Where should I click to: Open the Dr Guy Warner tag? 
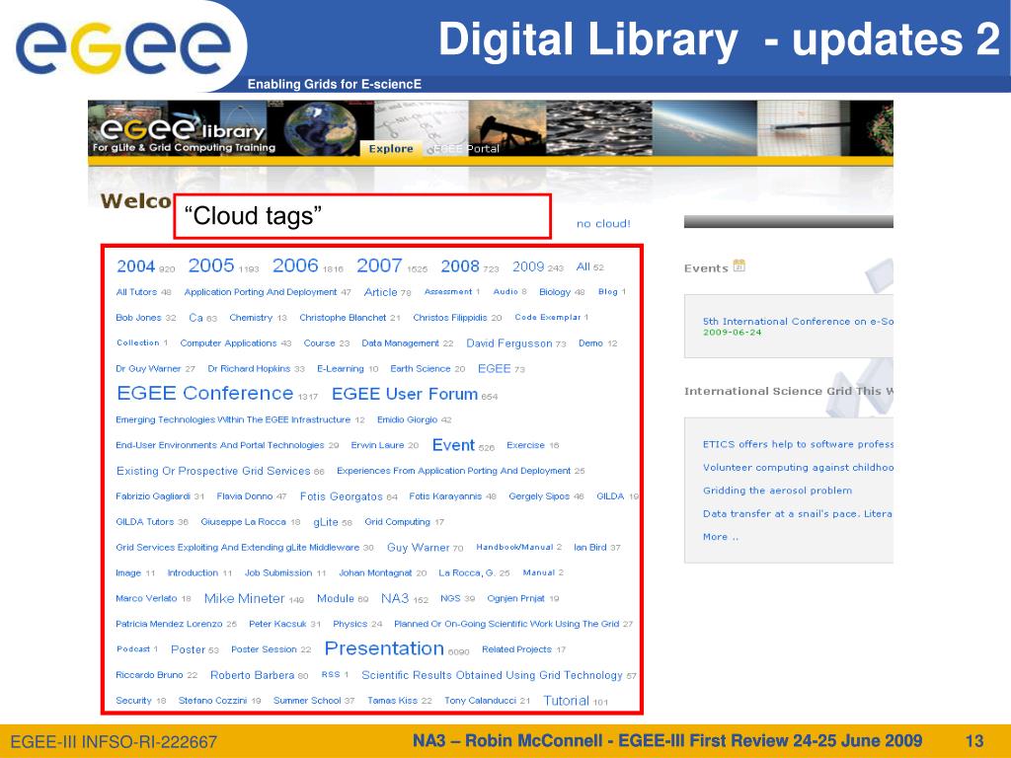click(x=148, y=369)
